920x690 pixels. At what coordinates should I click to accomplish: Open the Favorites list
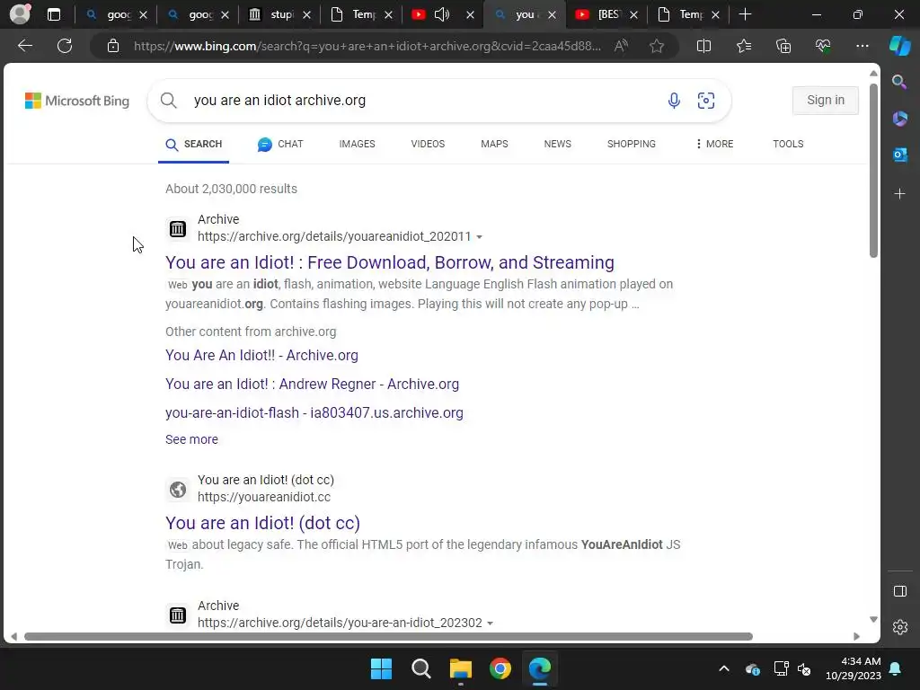pos(743,46)
